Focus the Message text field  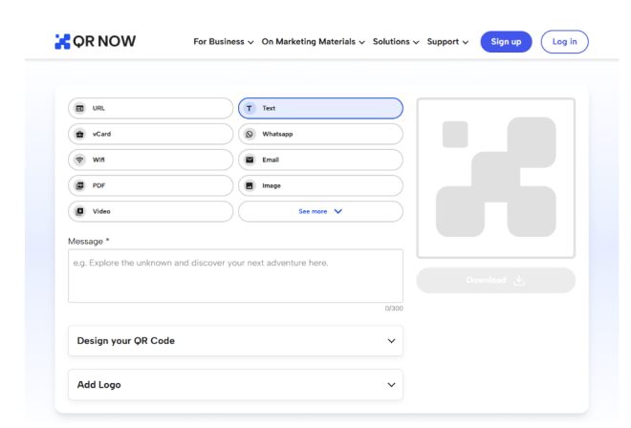click(x=235, y=276)
